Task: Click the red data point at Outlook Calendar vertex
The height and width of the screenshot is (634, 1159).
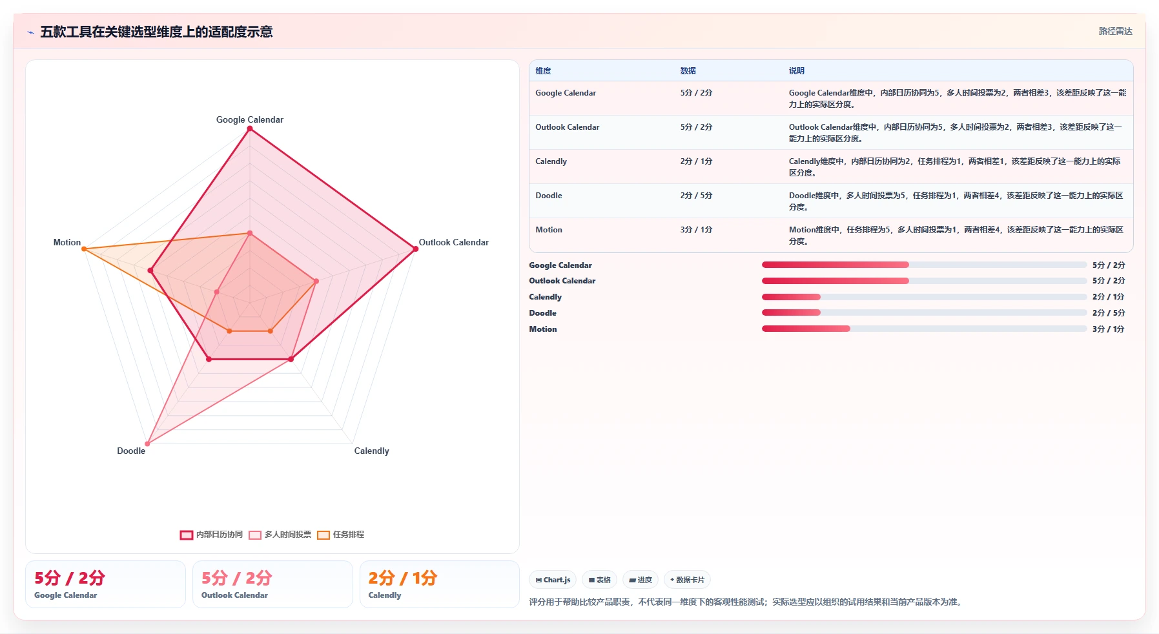Action: click(x=415, y=249)
